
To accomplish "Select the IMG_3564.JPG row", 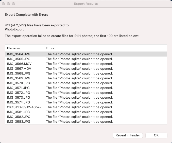I will 86,54.
